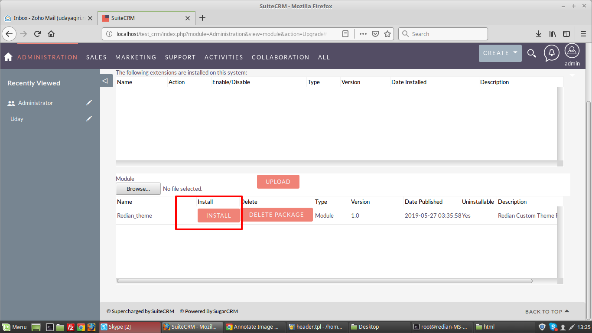The image size is (592, 333).
Task: Select the Redian_theme name cell
Action: pos(134,215)
